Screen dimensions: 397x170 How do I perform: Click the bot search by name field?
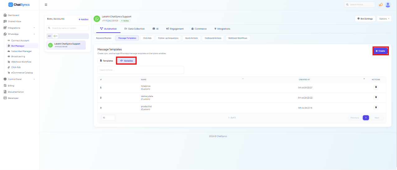[x=68, y=28]
